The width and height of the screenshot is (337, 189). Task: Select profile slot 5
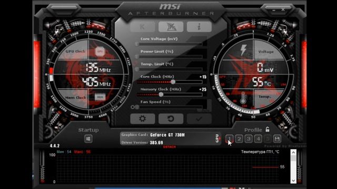pos(268,139)
